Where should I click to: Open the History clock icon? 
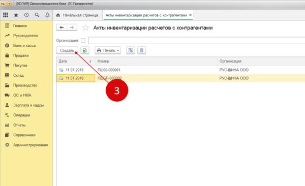point(26,15)
